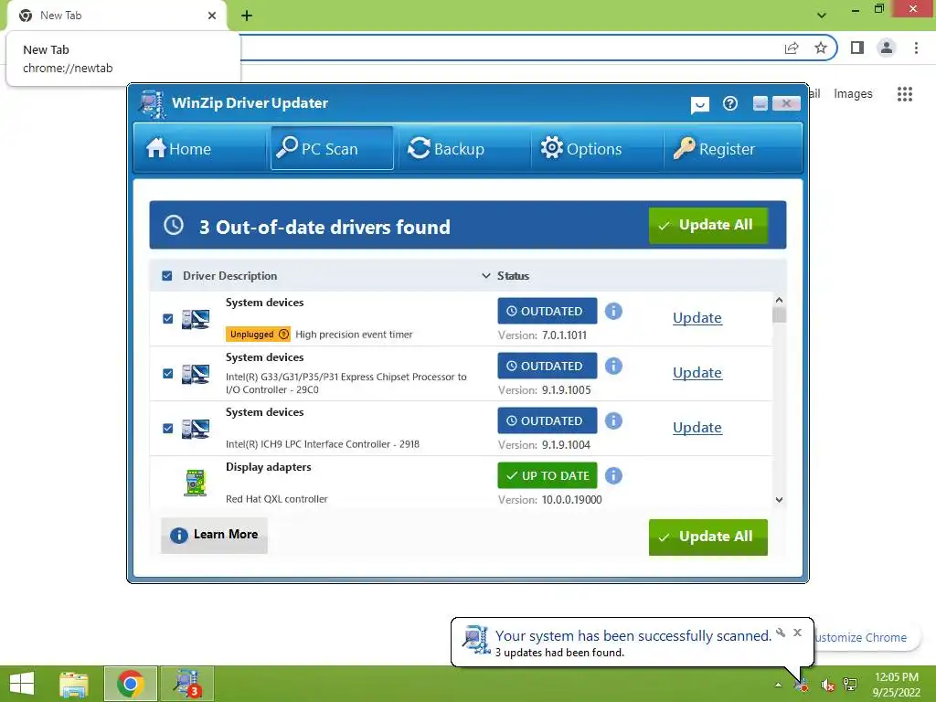
Task: Click the driver list scrollbar thumb
Action: click(779, 314)
